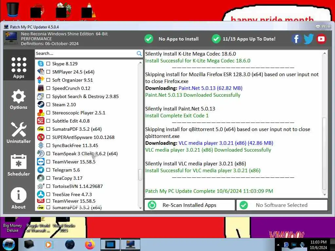Click the Soft Organizer puzzle icon
This screenshot has width=335, height=251.
pos(41,80)
